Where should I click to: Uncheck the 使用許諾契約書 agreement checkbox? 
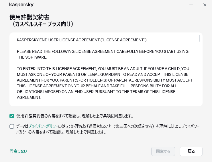point(12,116)
